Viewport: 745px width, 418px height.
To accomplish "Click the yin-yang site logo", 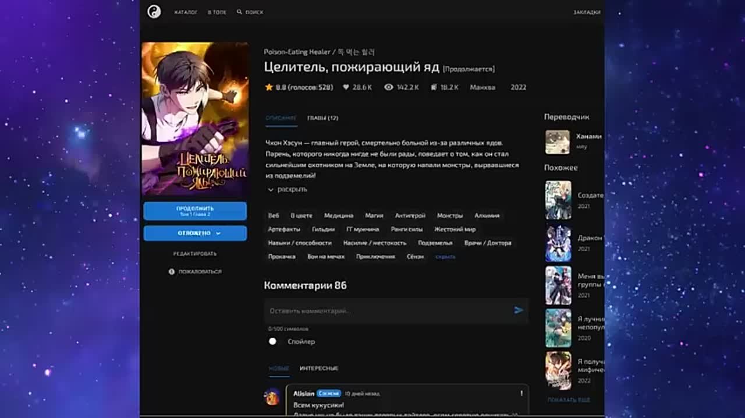I will pos(154,11).
